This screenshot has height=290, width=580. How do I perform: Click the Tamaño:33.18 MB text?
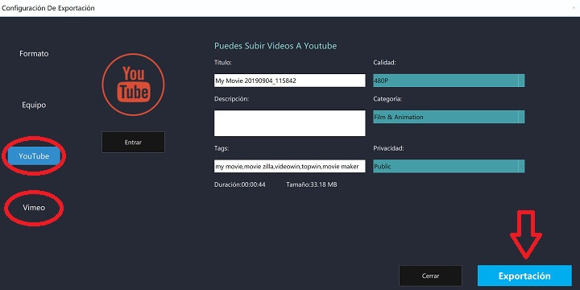pyautogui.click(x=312, y=184)
